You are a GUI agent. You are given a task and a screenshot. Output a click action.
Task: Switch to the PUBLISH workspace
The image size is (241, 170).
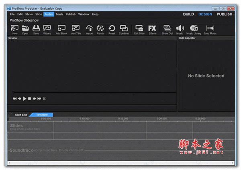pyautogui.click(x=224, y=14)
